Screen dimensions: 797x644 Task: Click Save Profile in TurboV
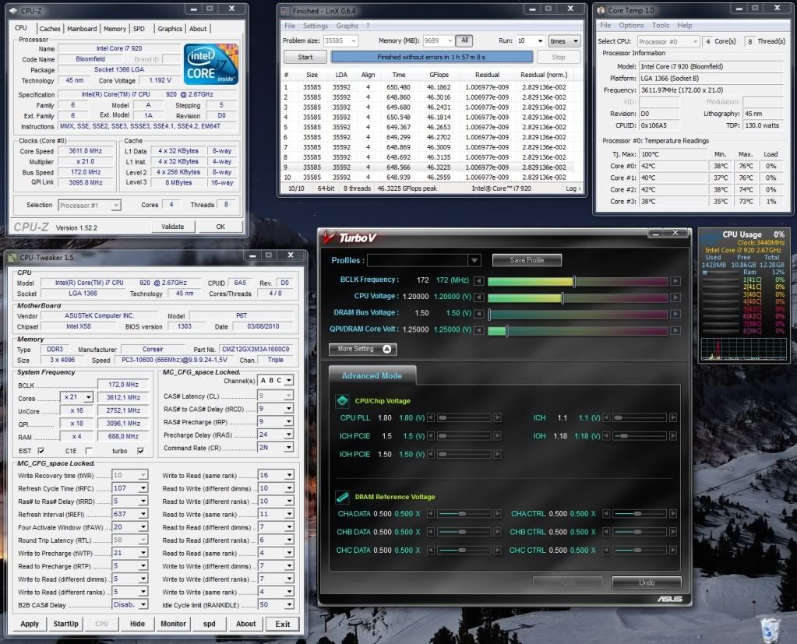(527, 260)
